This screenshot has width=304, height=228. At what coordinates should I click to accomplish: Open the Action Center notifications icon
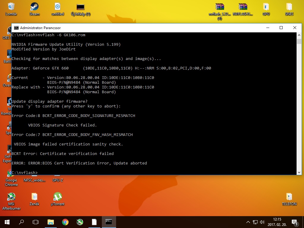click(x=294, y=222)
